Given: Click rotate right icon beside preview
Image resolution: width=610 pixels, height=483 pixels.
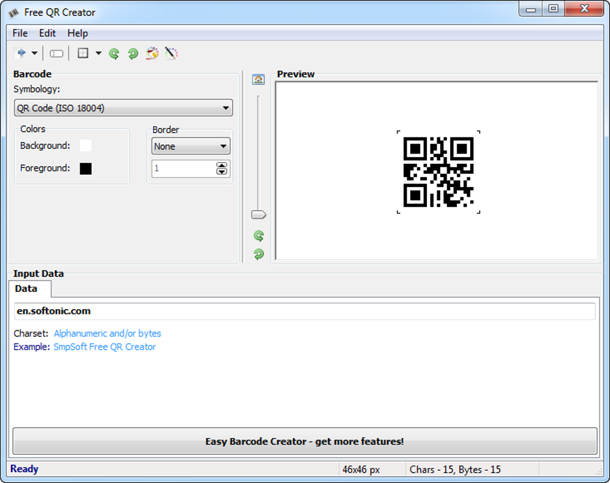Looking at the screenshot, I should coord(259,254).
